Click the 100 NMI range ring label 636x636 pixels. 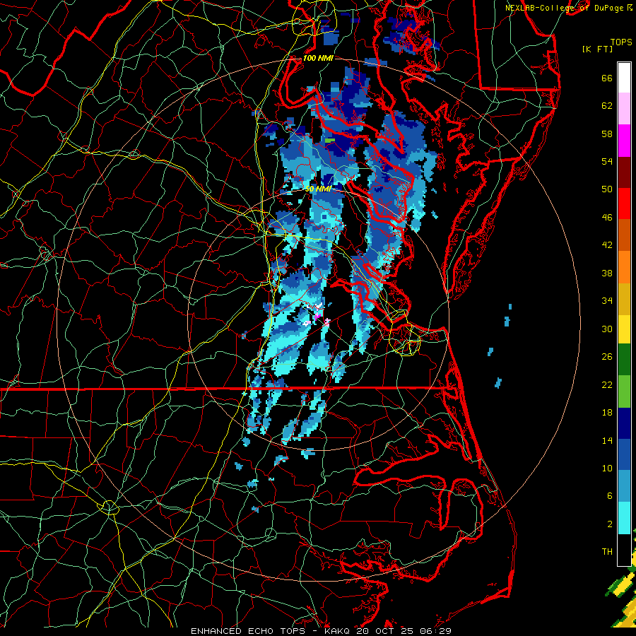coord(318,58)
